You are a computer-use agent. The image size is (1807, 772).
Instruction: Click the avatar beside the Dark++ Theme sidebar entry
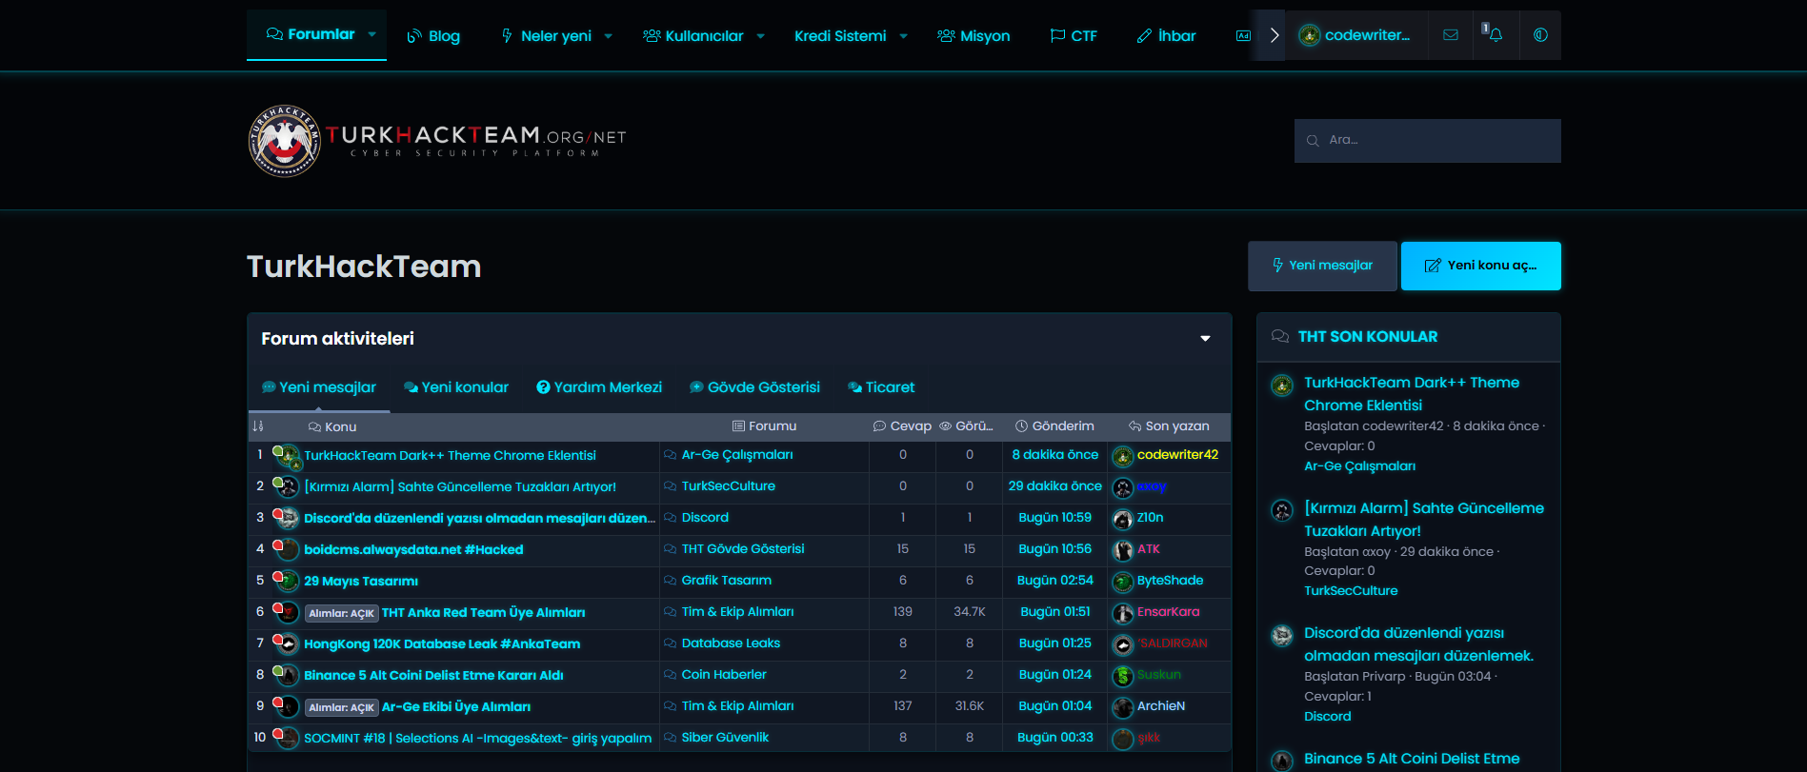1282,386
